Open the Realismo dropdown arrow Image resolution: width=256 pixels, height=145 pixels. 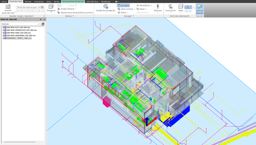click(158, 12)
